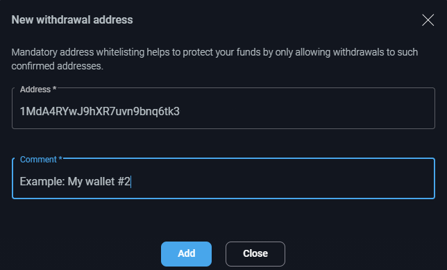Dismiss the dialog with the X icon
The image size is (447, 270).
click(428, 20)
